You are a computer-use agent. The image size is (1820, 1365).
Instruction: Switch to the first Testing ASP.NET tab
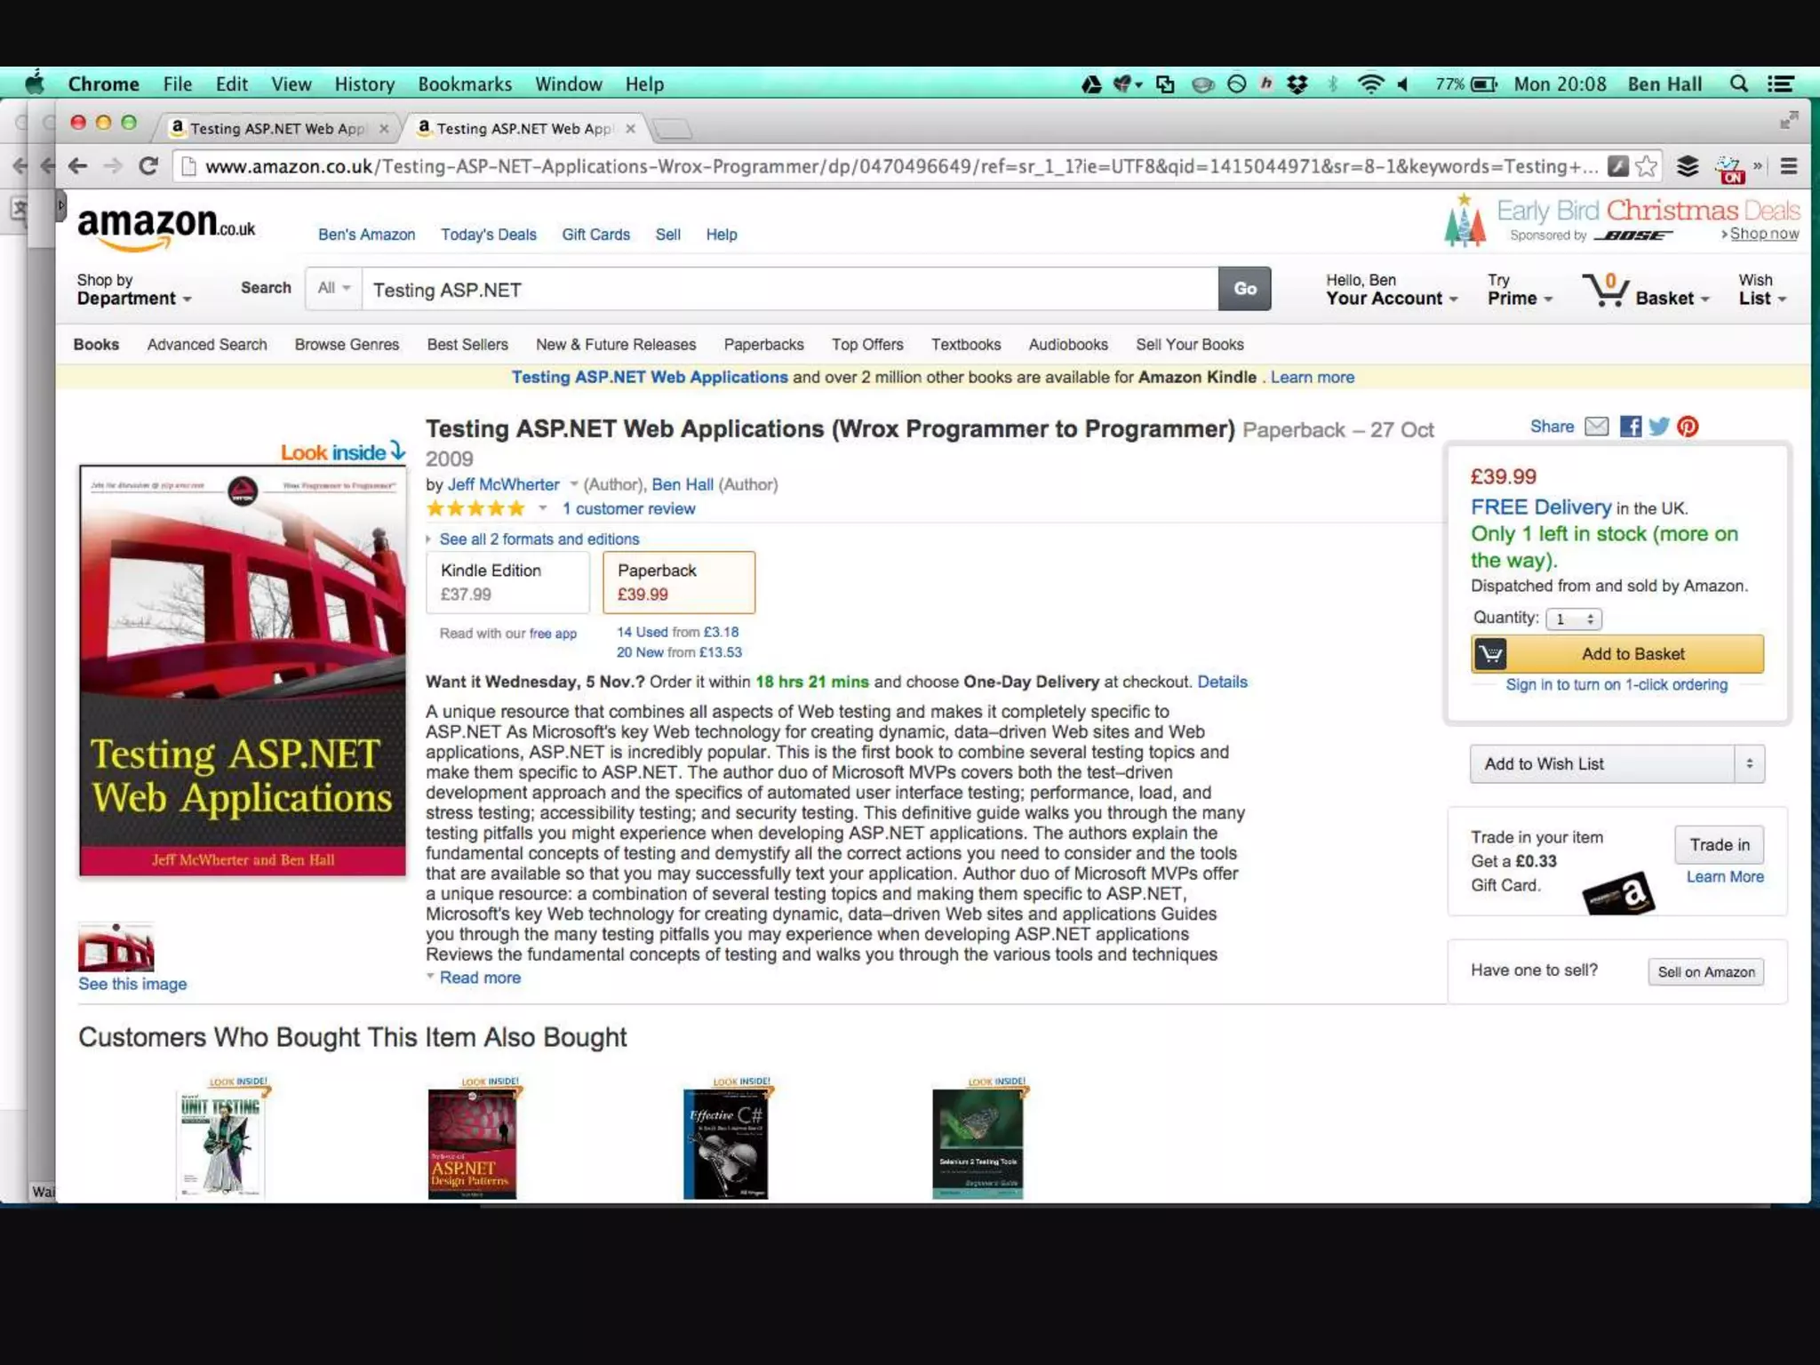276,128
